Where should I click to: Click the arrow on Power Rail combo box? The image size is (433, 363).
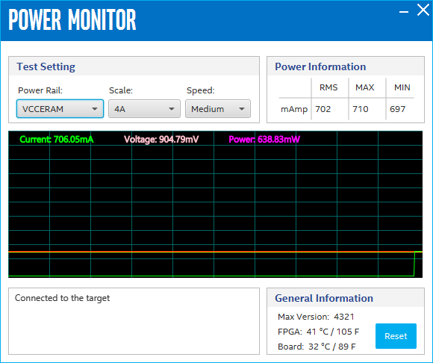pyautogui.click(x=95, y=109)
